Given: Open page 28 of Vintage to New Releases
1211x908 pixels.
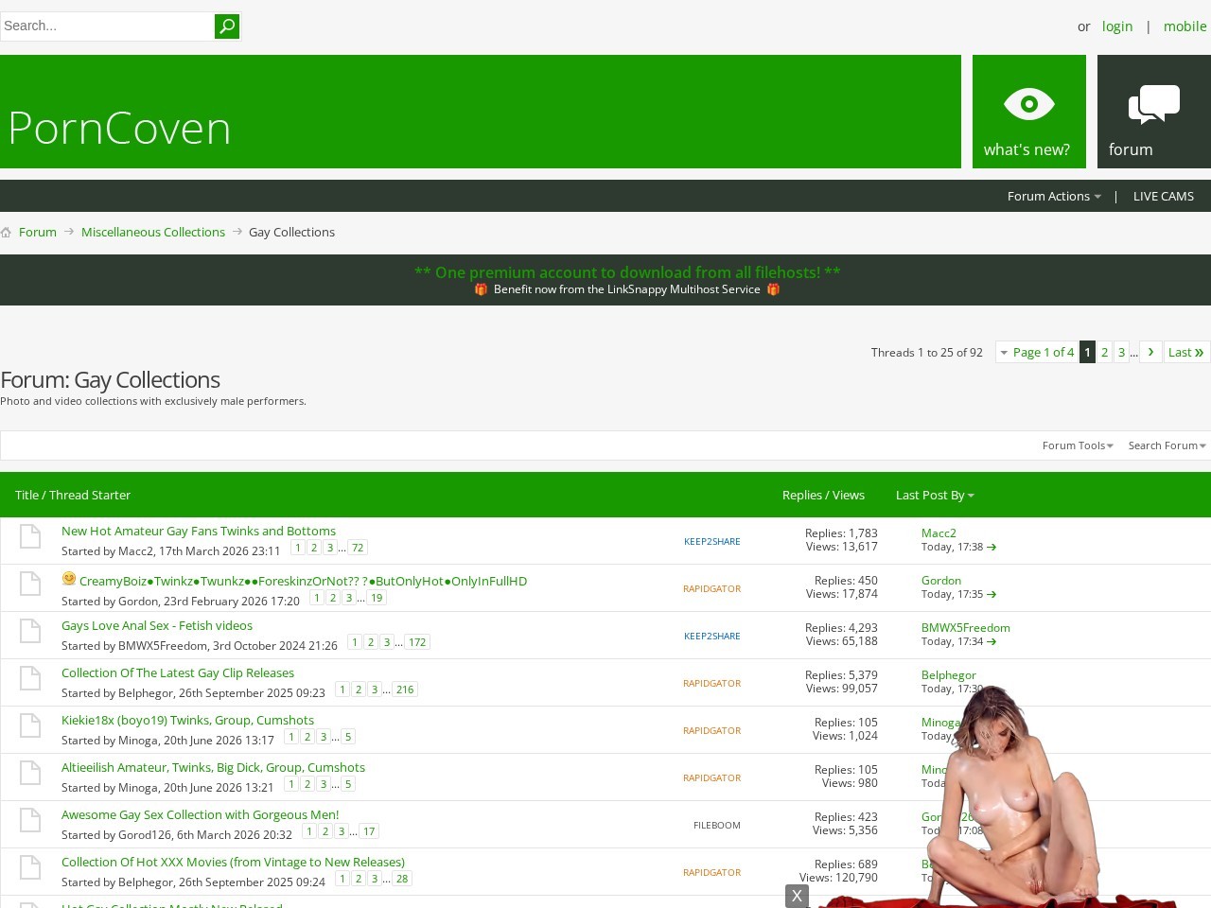Looking at the screenshot, I should (402, 879).
